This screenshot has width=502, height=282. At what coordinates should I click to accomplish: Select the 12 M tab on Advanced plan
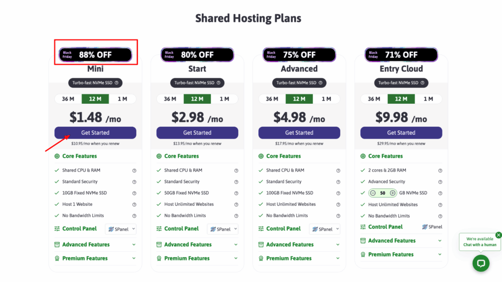[x=299, y=98]
